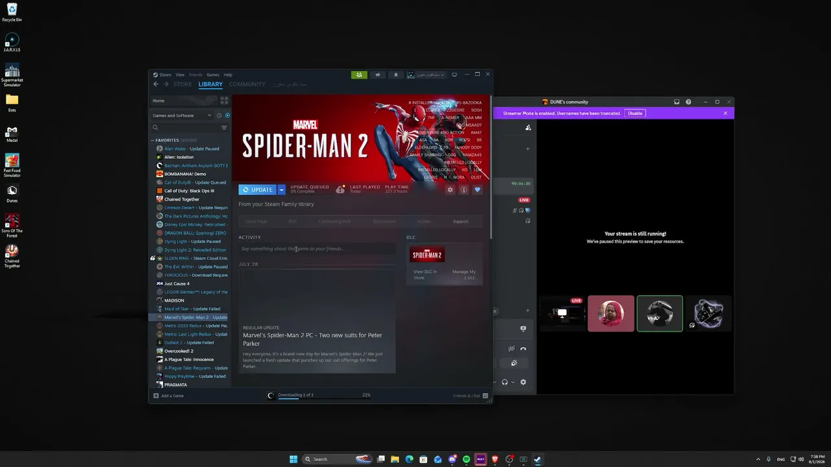The height and width of the screenshot is (467, 831).
Task: Open View DLC In Store link
Action: (425, 274)
